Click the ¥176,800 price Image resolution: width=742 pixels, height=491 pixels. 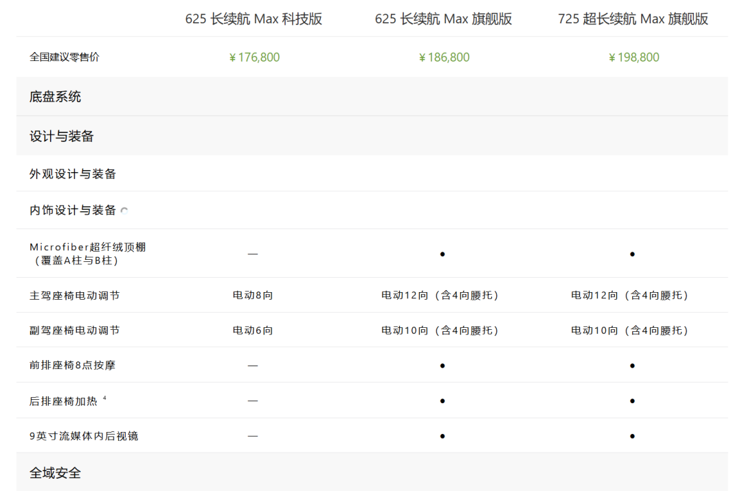click(254, 58)
